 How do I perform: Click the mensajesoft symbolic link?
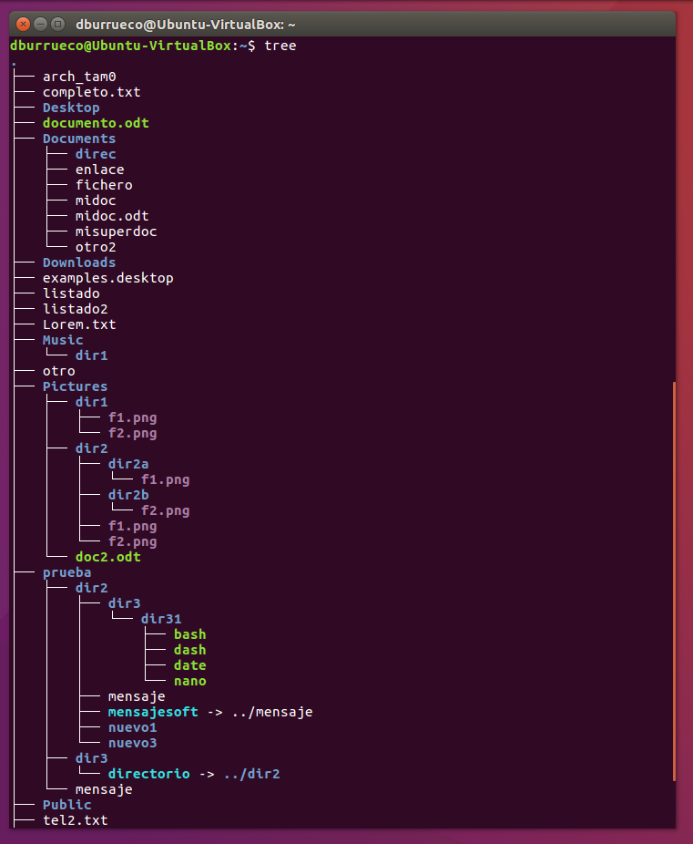click(x=153, y=712)
